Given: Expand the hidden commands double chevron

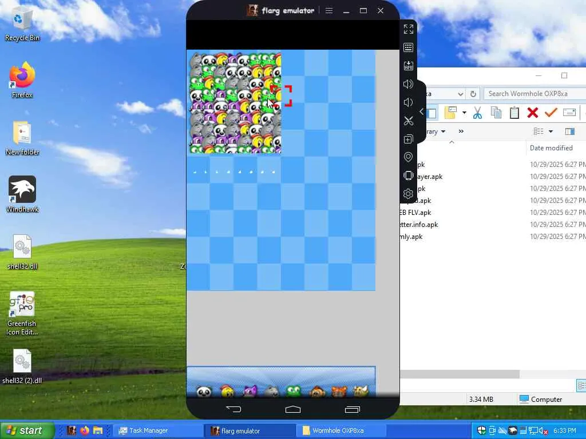Looking at the screenshot, I should click(x=461, y=131).
